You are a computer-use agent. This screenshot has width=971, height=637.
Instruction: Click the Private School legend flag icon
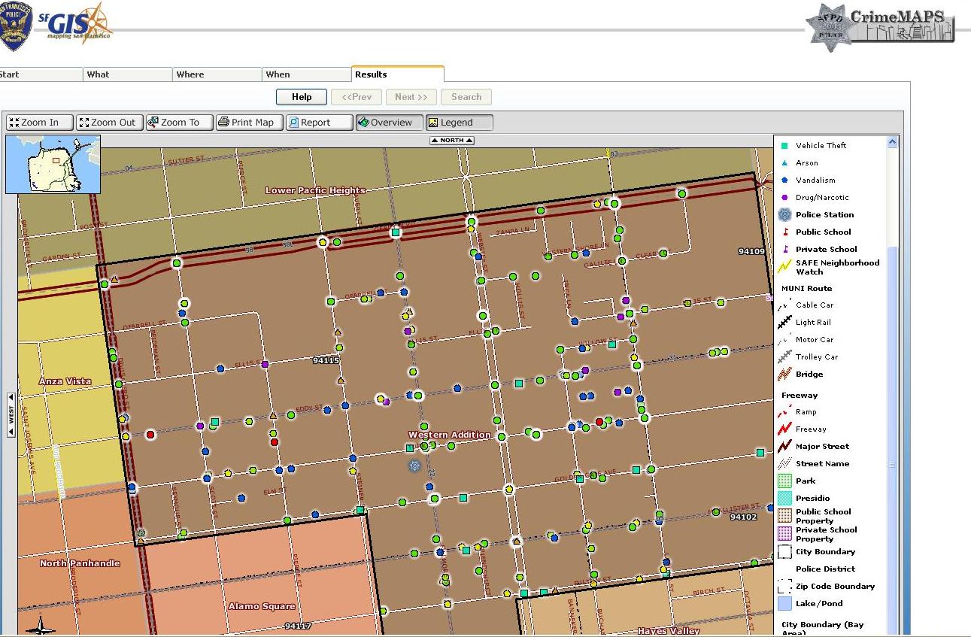coord(785,249)
